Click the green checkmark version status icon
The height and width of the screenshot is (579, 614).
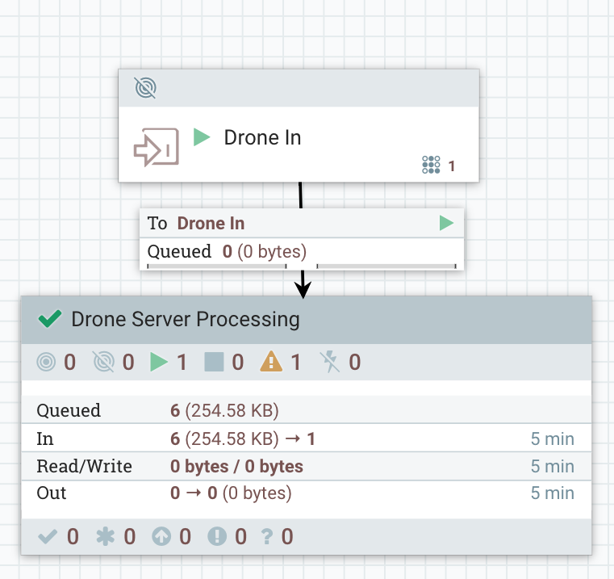coord(50,319)
